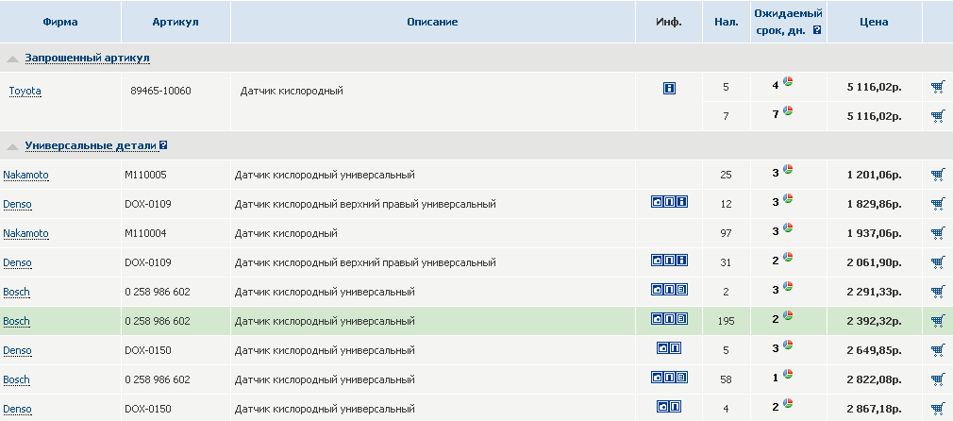Sort by the Цена column header
The height and width of the screenshot is (421, 953).
point(874,22)
